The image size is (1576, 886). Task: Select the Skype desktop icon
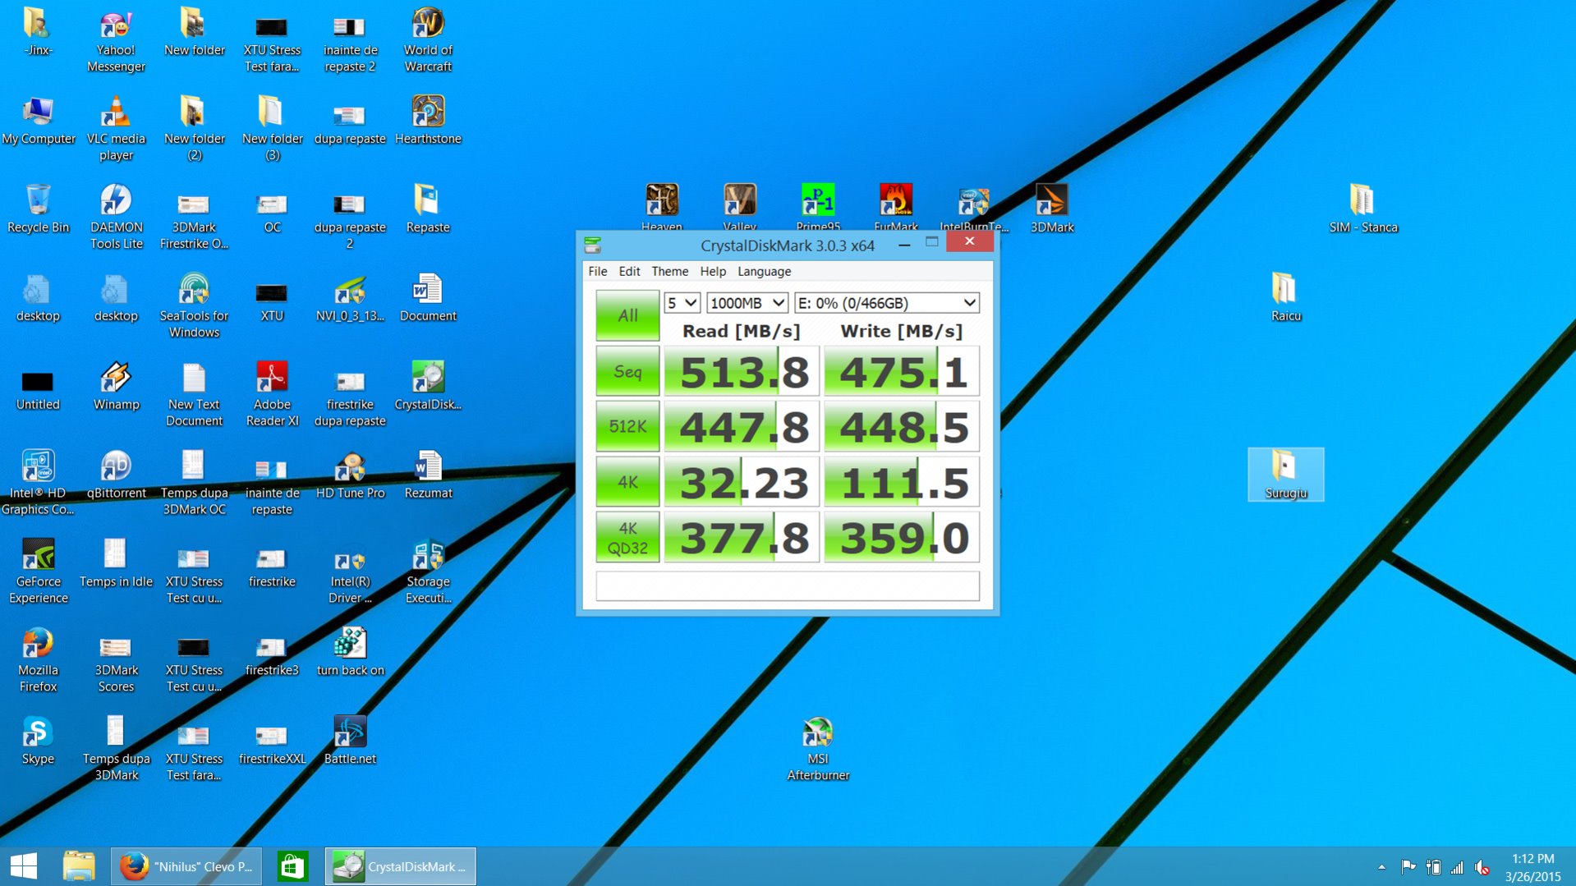pyautogui.click(x=38, y=741)
